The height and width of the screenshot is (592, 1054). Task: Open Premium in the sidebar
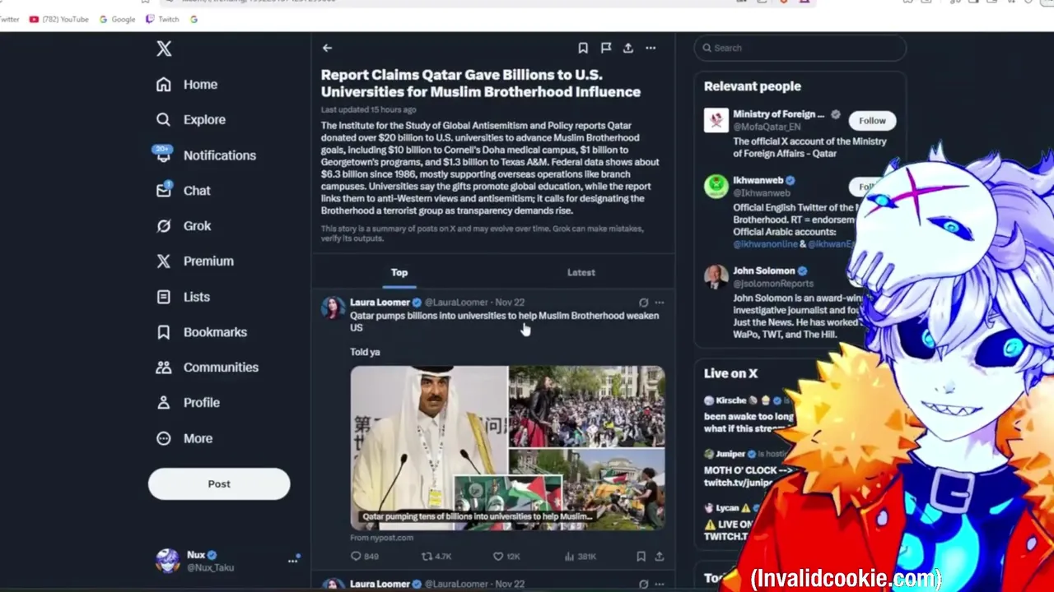pyautogui.click(x=195, y=261)
